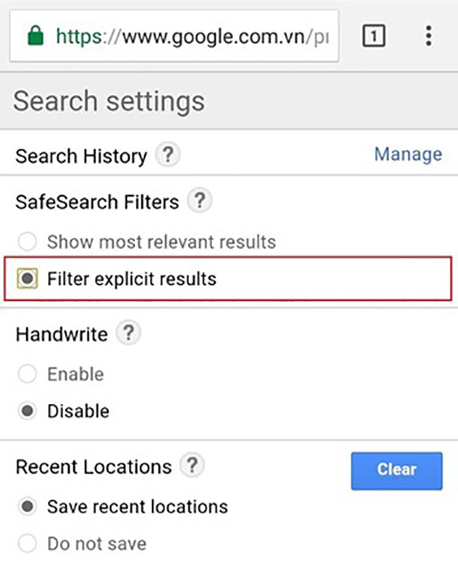458x568 pixels.
Task: Click the green padlock security icon
Action: (x=34, y=36)
